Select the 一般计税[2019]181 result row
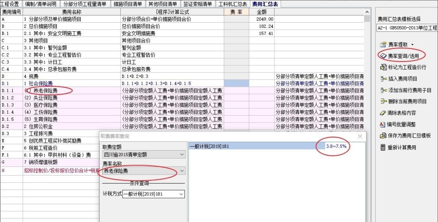 (x=256, y=146)
